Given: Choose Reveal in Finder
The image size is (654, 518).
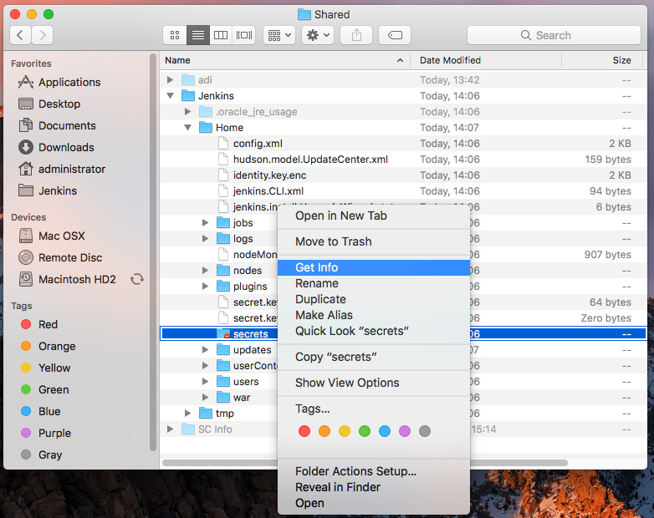Looking at the screenshot, I should (x=374, y=487).
